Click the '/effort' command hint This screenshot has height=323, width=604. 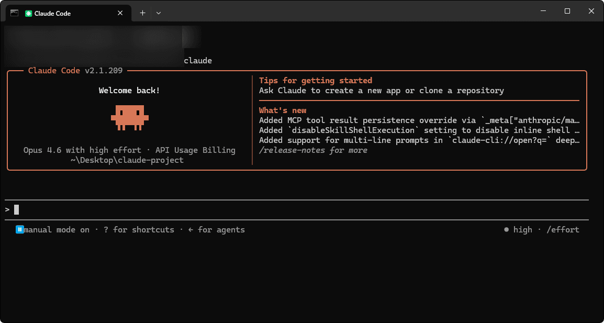tap(563, 230)
